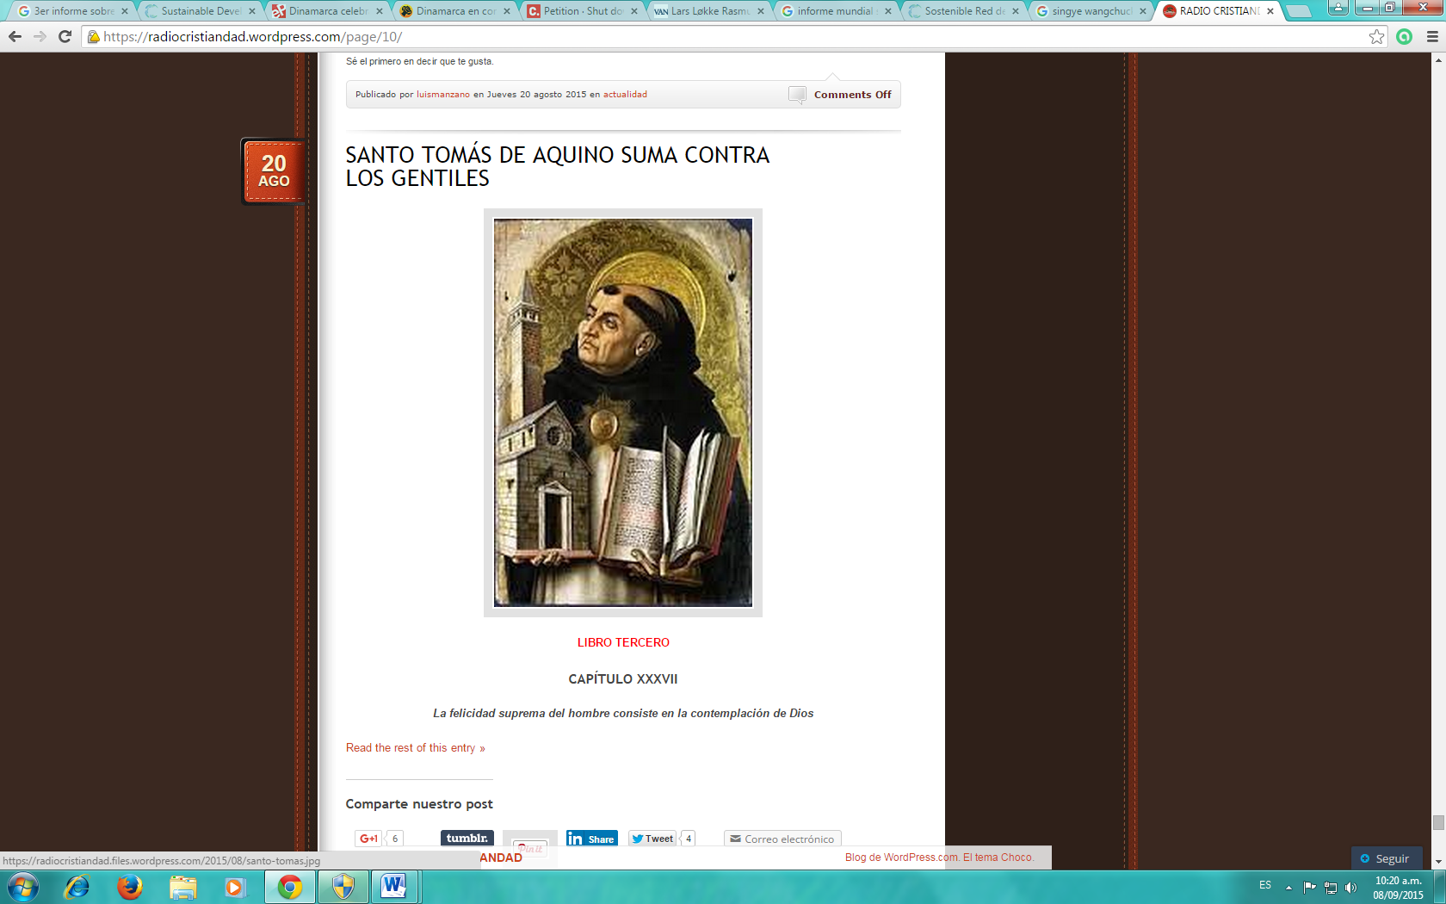Image resolution: width=1446 pixels, height=904 pixels.
Task: Switch to the Lars Løkke Rasmussen tab
Action: (708, 11)
